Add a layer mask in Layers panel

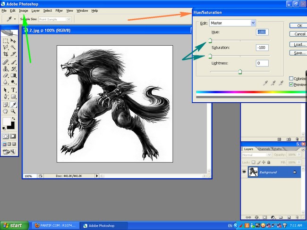click(264, 217)
